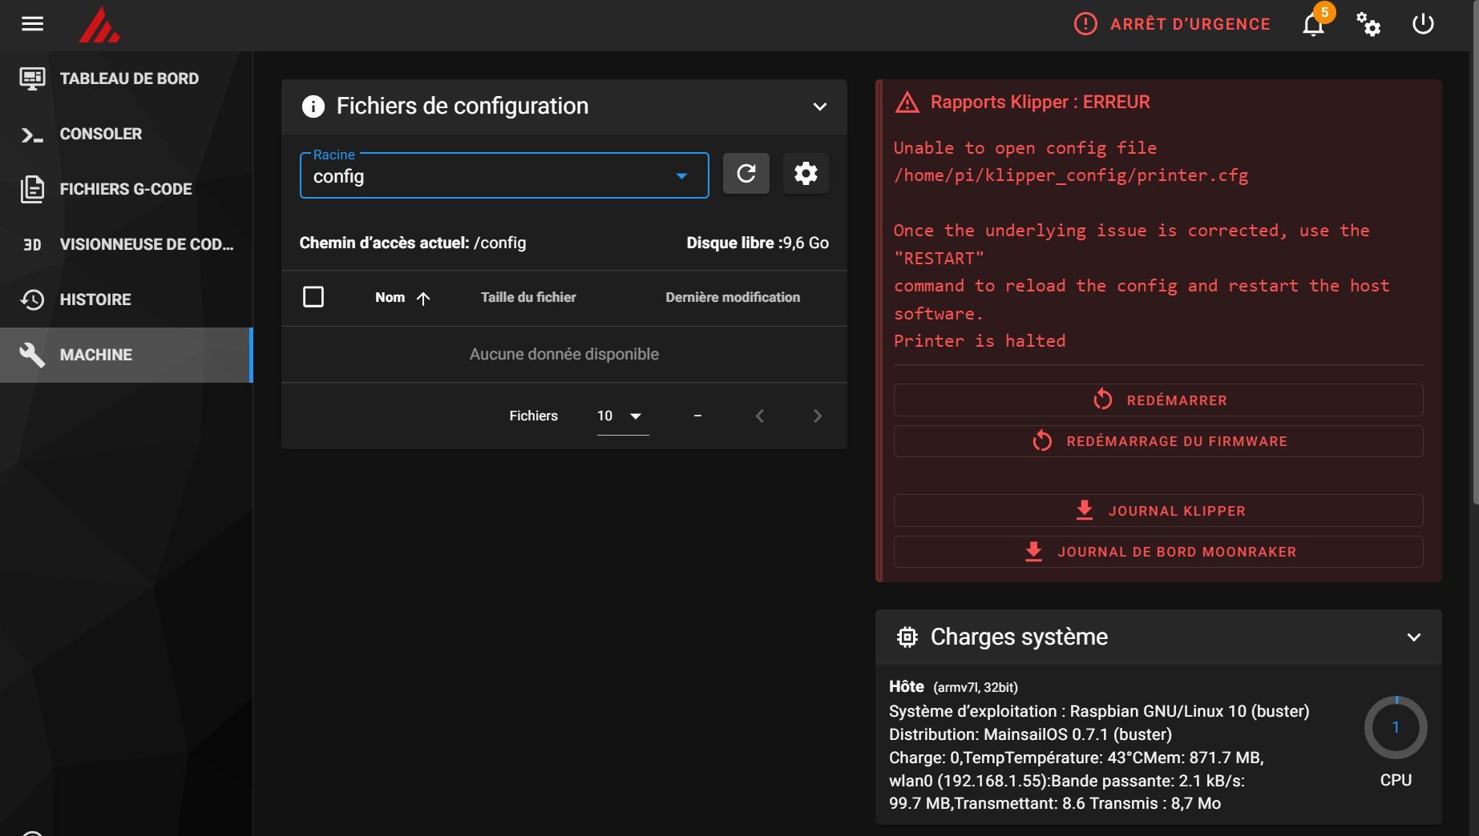Open the Histoire page
This screenshot has width=1479, height=836.
pos(95,299)
